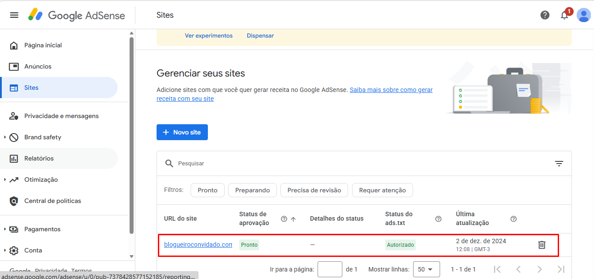Open the hamburger main menu
Image resolution: width=594 pixels, height=279 pixels.
pos(14,15)
